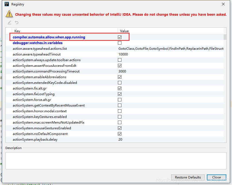Uncheck actionSystem.fixLostTyping checkbox
The width and height of the screenshot is (232, 185).
click(120, 94)
